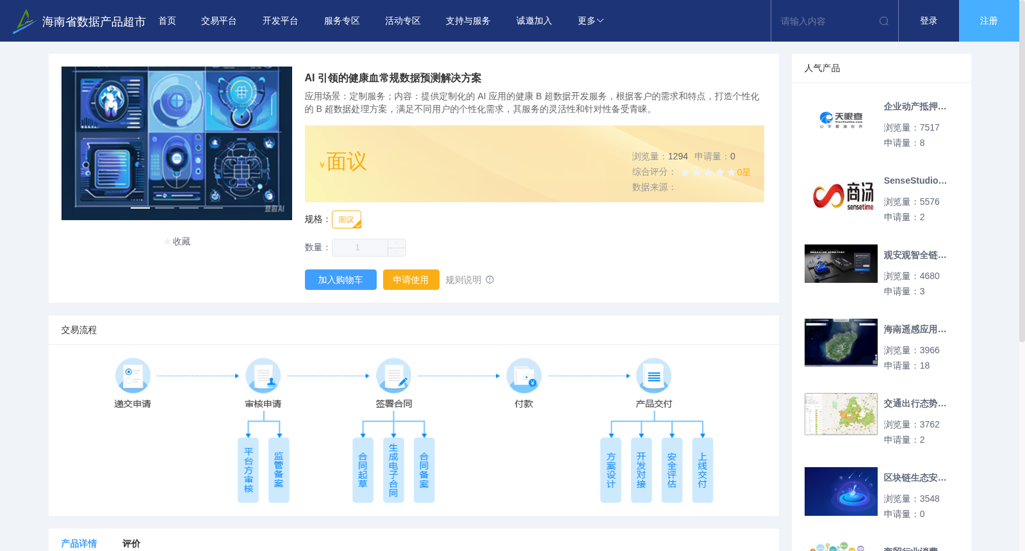Viewport: 1025px width, 551px height.
Task: Open the 观安观智全链 product title
Action: point(915,255)
